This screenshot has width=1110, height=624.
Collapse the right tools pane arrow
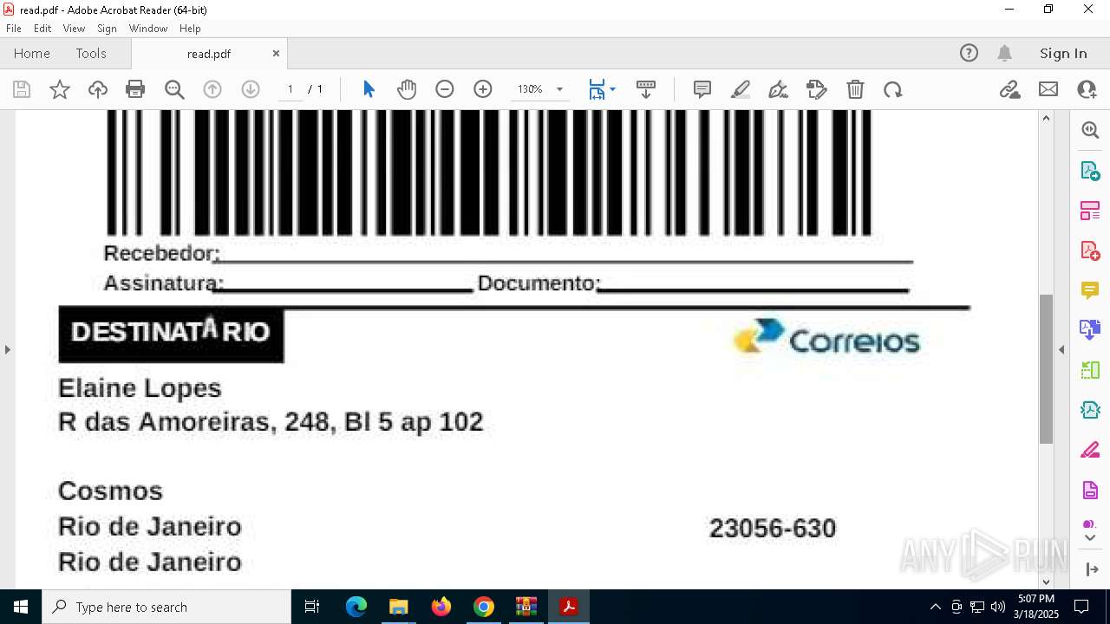[1061, 349]
